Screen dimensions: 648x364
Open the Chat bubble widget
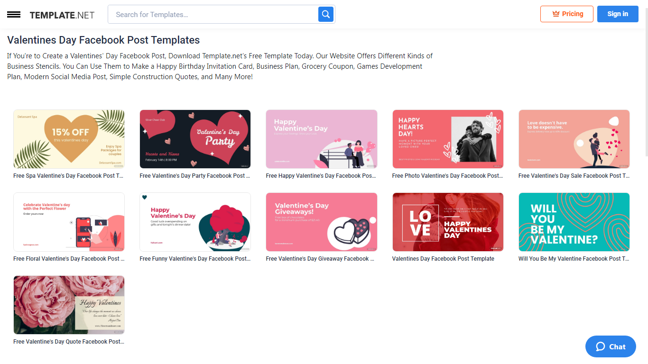[x=610, y=346]
